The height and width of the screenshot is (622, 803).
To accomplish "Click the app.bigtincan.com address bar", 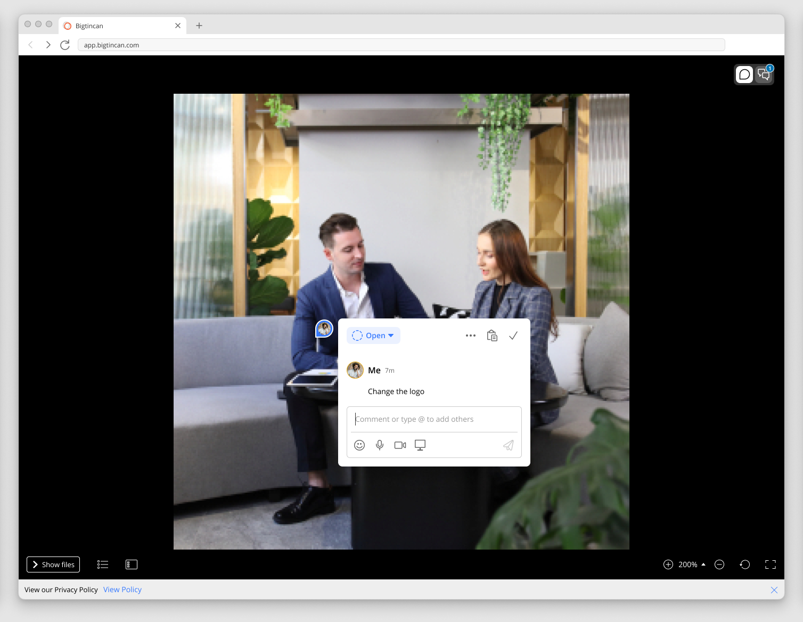I will coord(401,45).
